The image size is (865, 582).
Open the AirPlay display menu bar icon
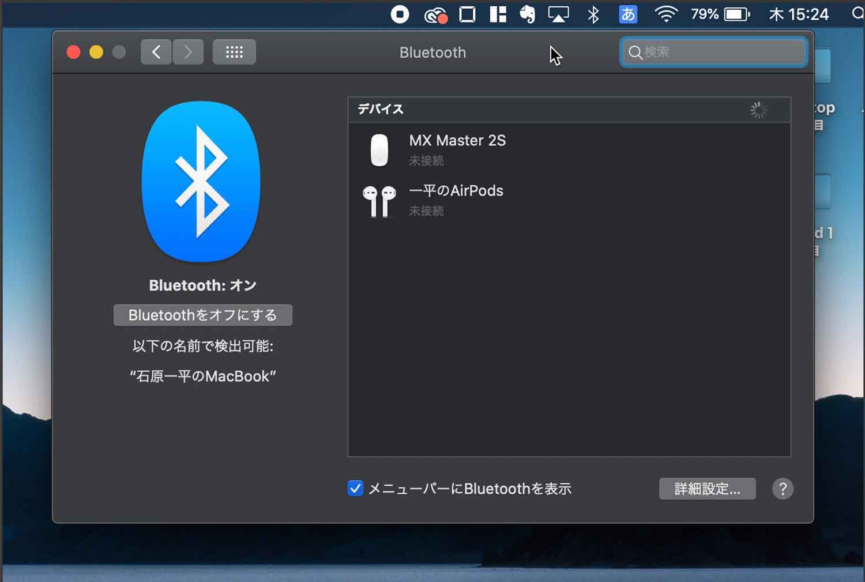point(558,14)
